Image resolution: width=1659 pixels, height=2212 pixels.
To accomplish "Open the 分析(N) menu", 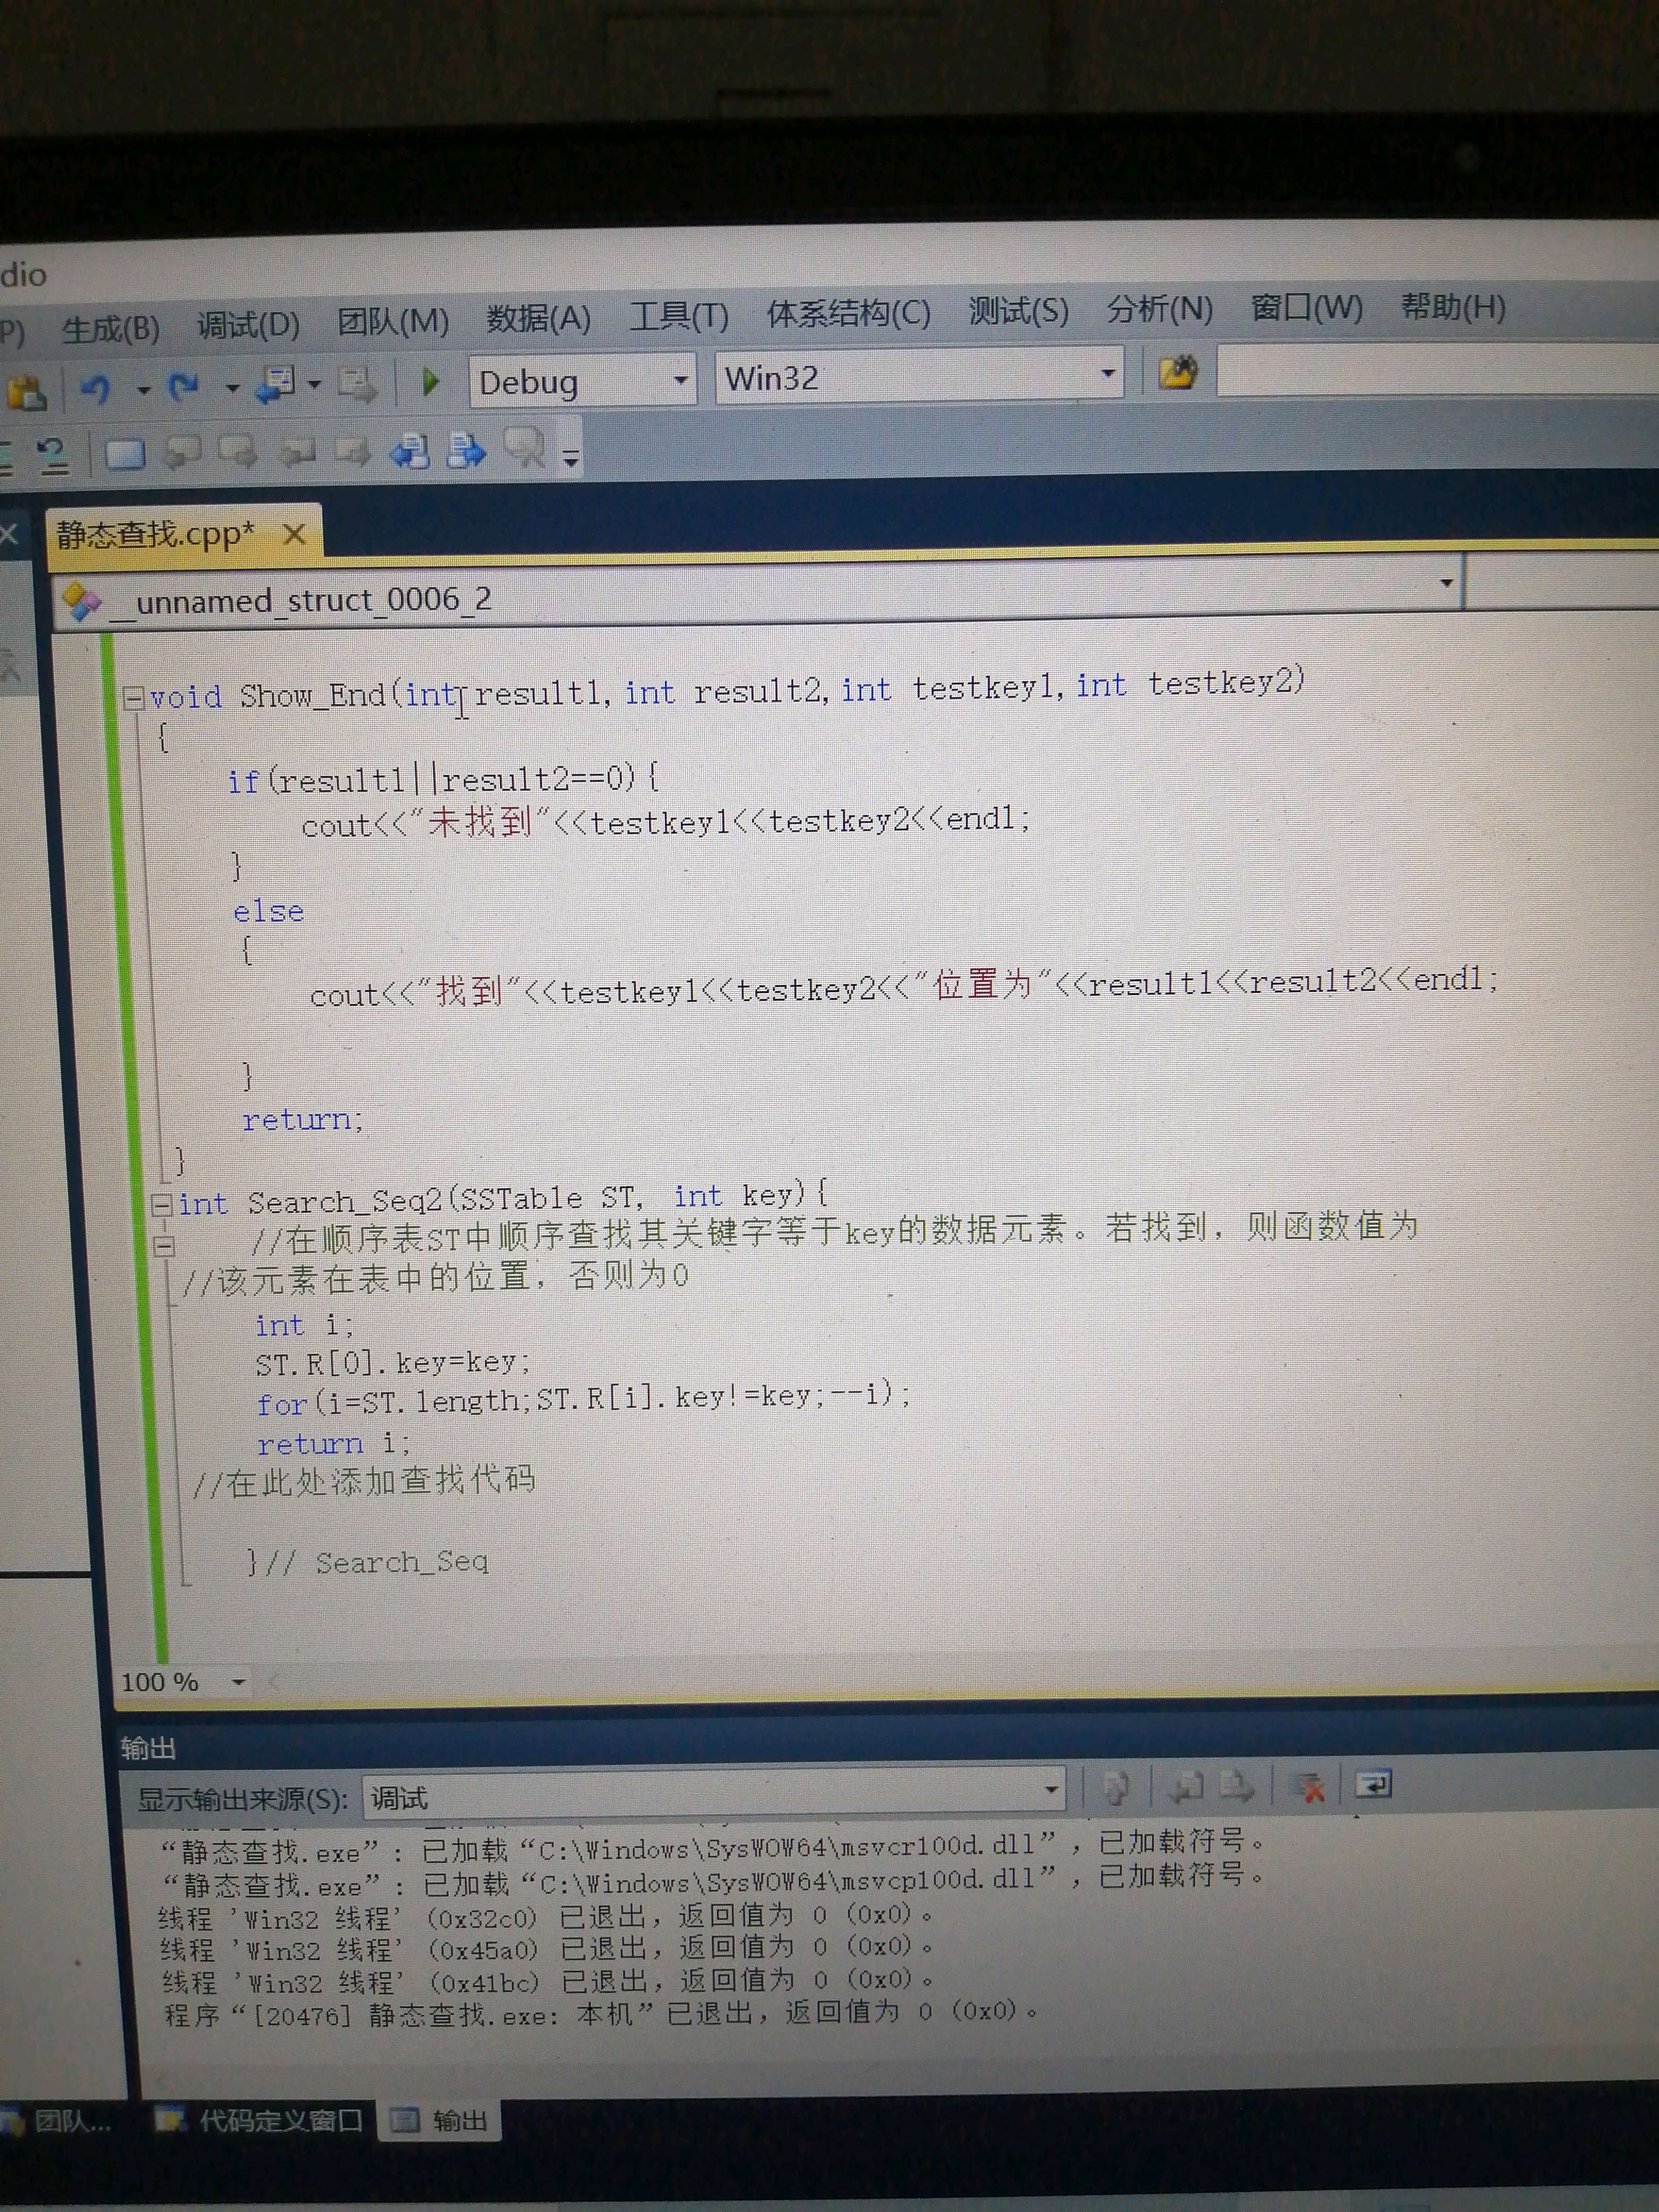I will [x=1159, y=309].
